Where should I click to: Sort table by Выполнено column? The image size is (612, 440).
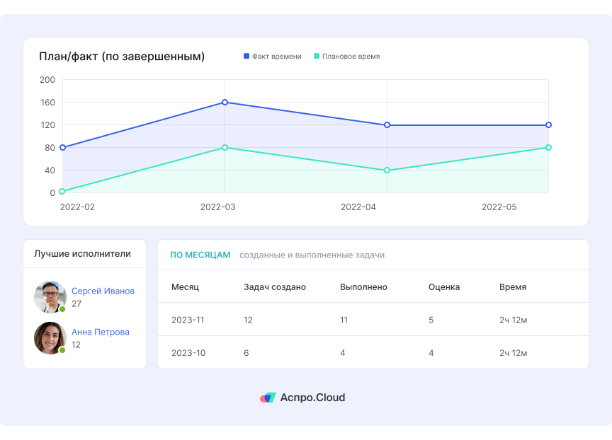[x=363, y=287]
